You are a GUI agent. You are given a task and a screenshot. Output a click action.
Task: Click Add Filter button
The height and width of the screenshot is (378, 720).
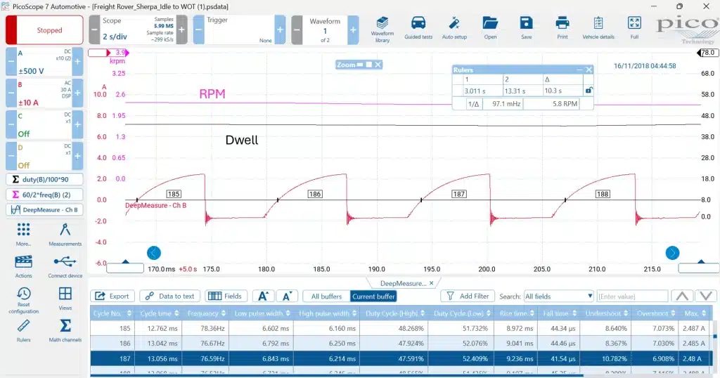click(468, 296)
